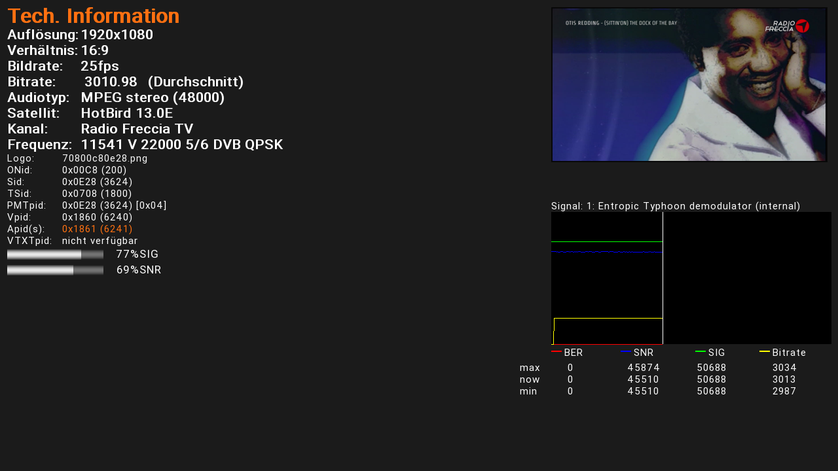This screenshot has width=838, height=471.
Task: Click inside the signal history graph
Action: click(691, 278)
